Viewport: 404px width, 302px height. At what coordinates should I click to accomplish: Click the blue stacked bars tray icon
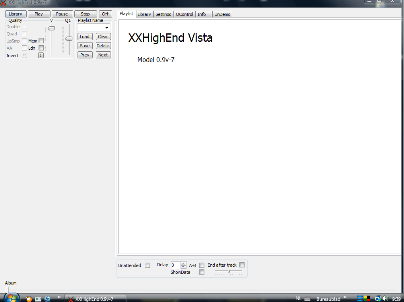pos(360,299)
